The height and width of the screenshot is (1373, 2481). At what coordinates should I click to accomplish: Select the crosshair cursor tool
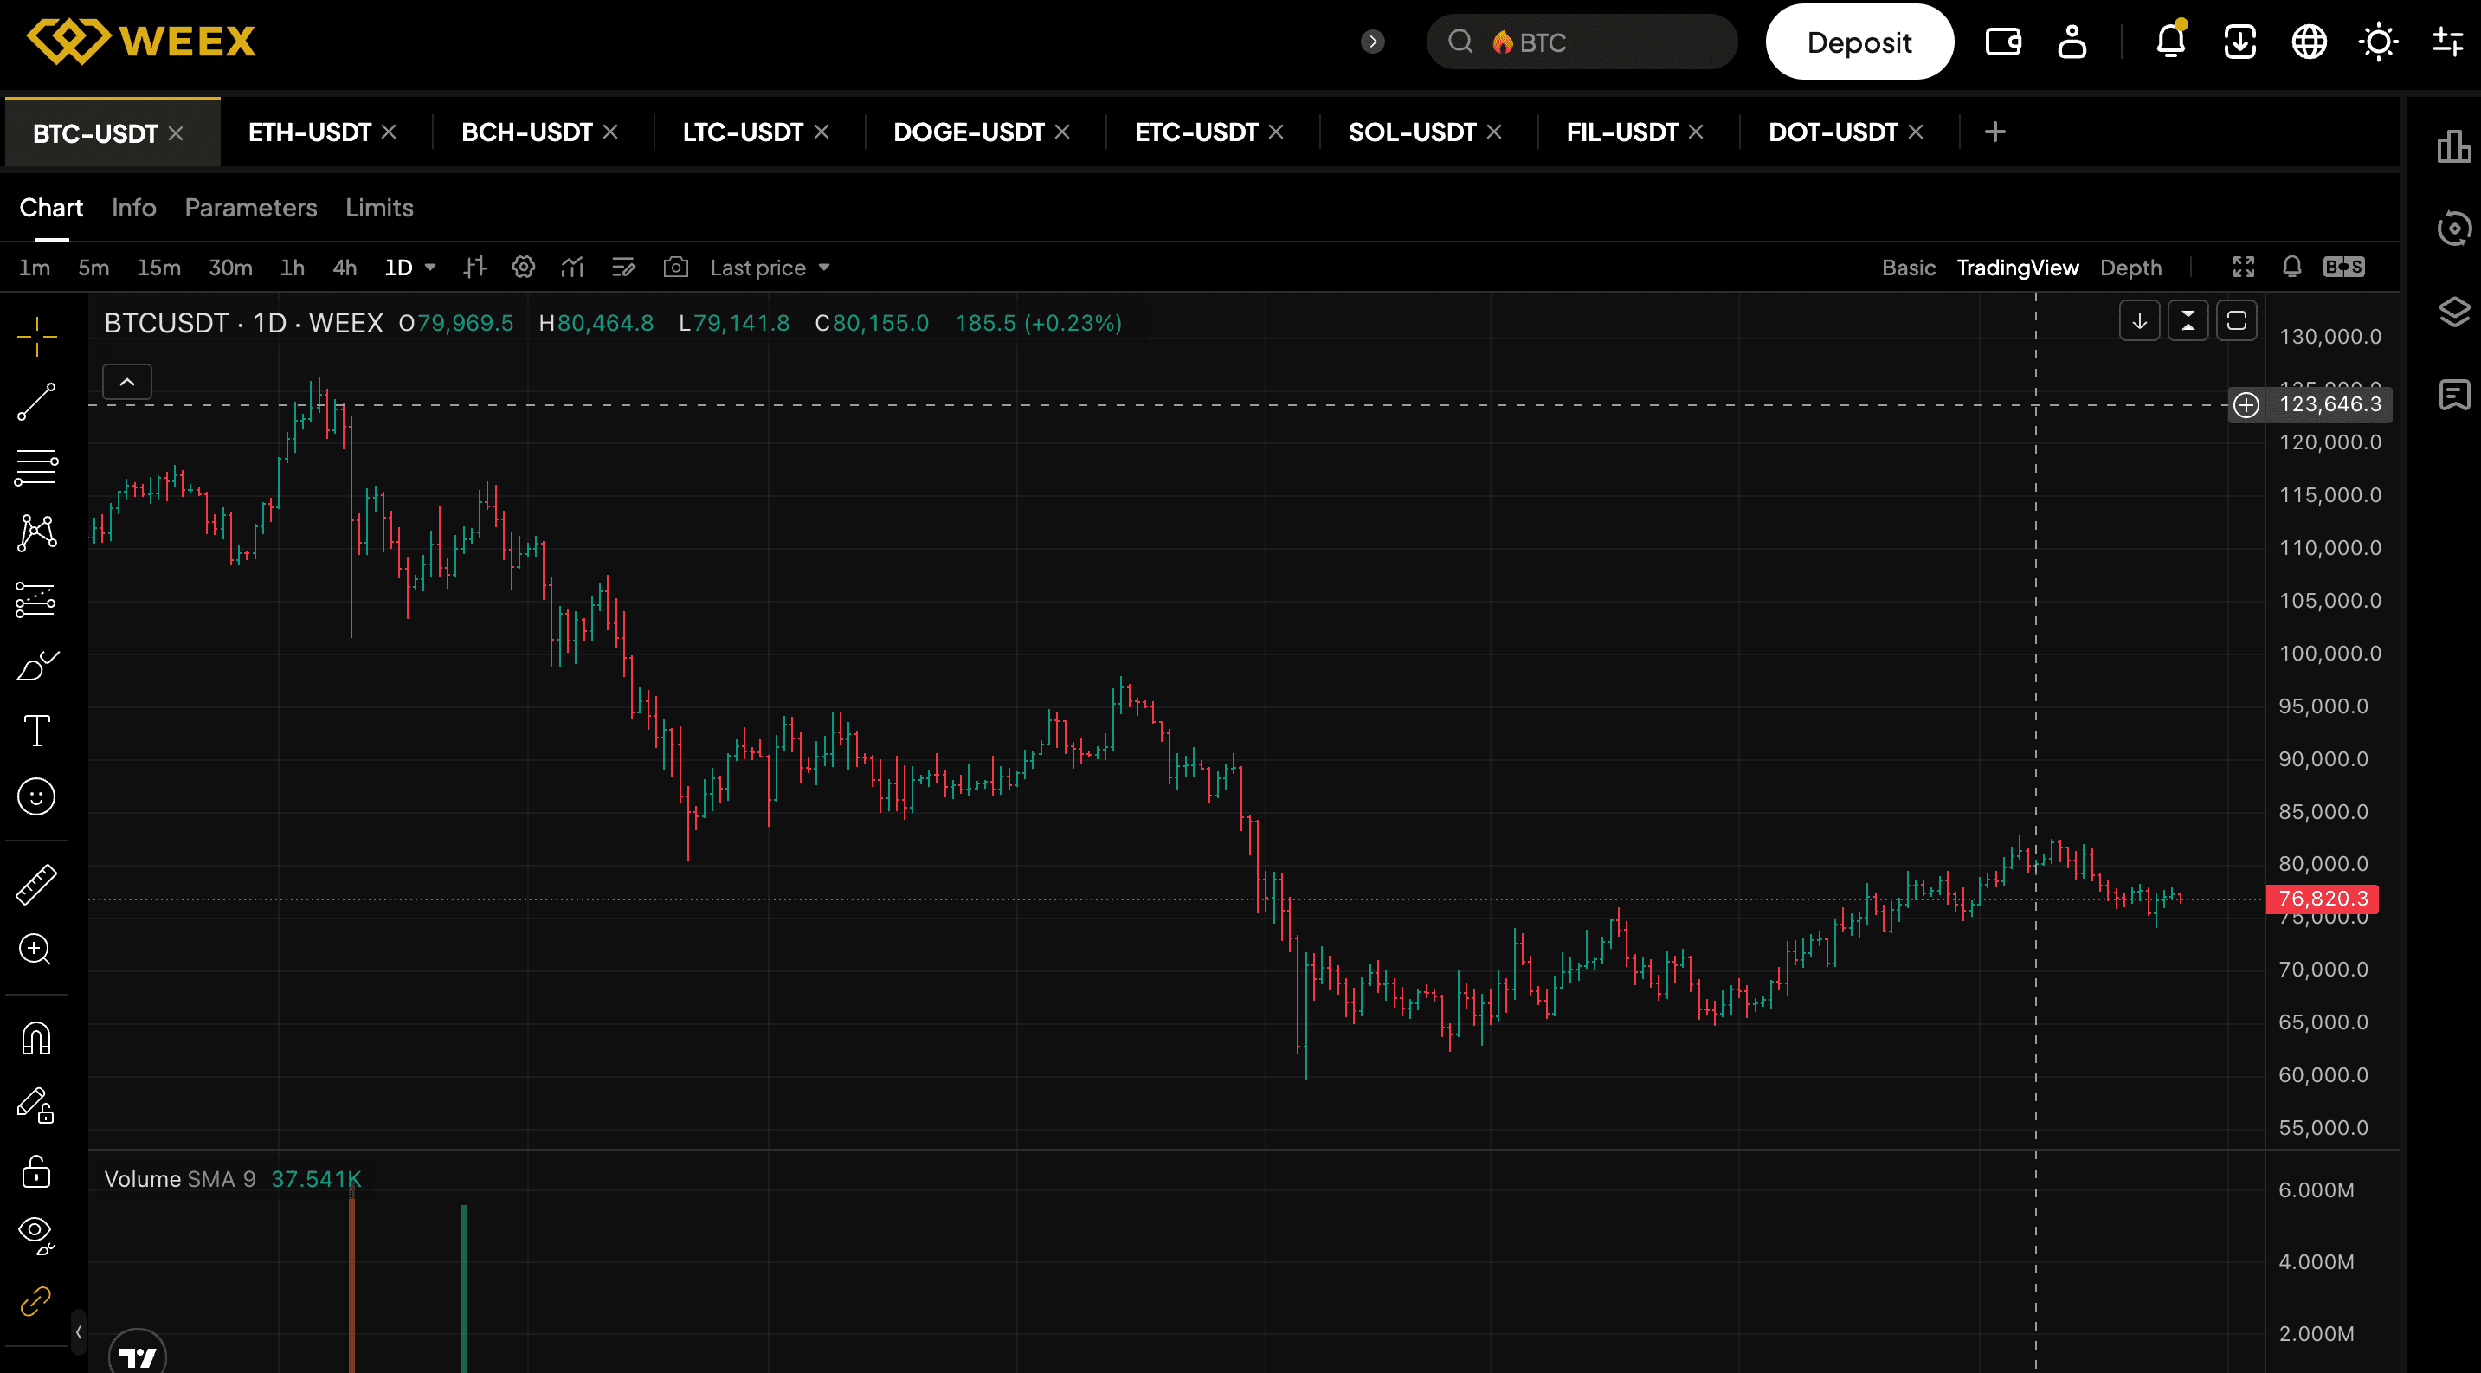tap(36, 336)
